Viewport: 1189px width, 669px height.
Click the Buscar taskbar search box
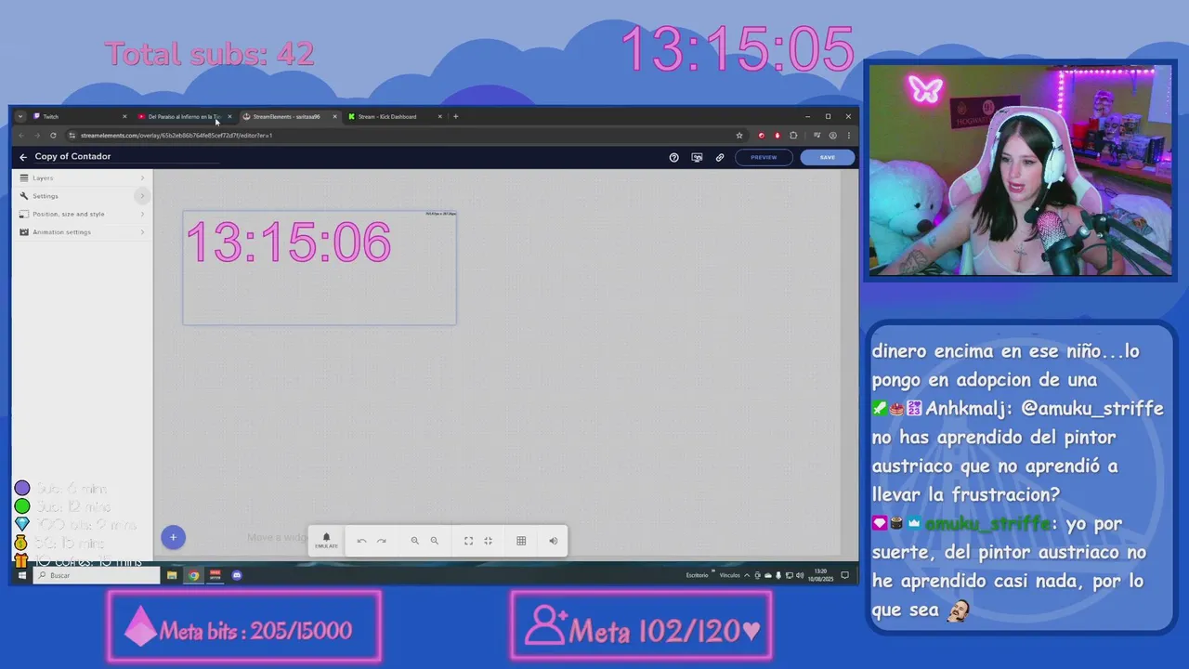(x=97, y=575)
